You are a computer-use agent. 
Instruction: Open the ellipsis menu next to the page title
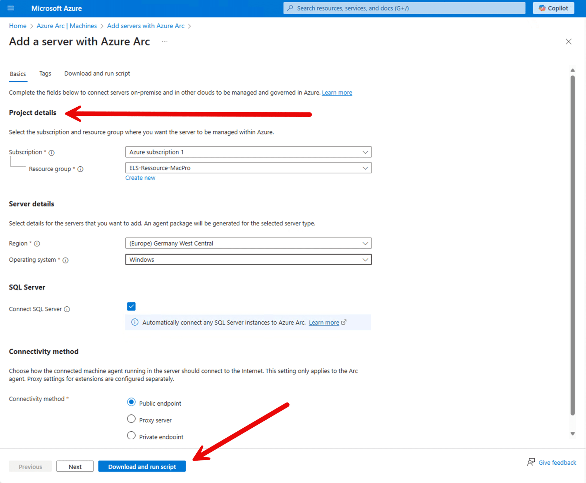(x=164, y=41)
